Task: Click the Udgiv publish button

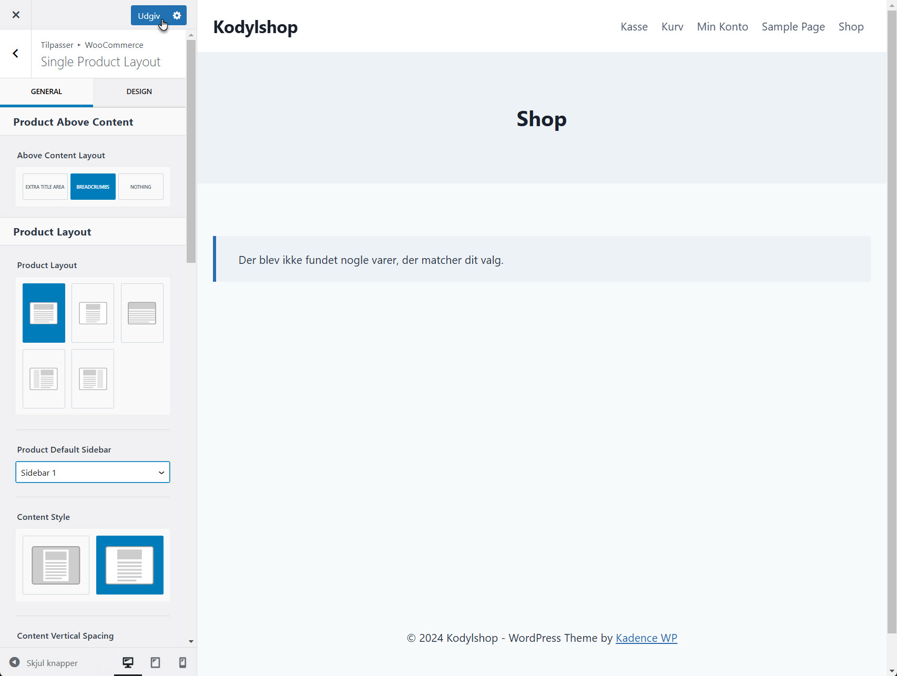Action: pos(149,15)
